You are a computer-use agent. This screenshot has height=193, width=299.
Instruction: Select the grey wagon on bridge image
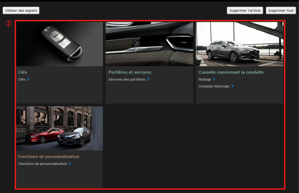(239, 44)
